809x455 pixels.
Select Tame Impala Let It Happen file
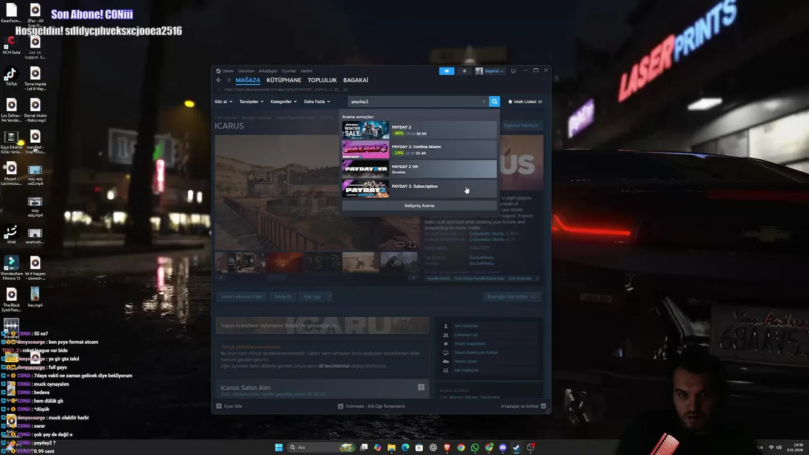coord(35,79)
